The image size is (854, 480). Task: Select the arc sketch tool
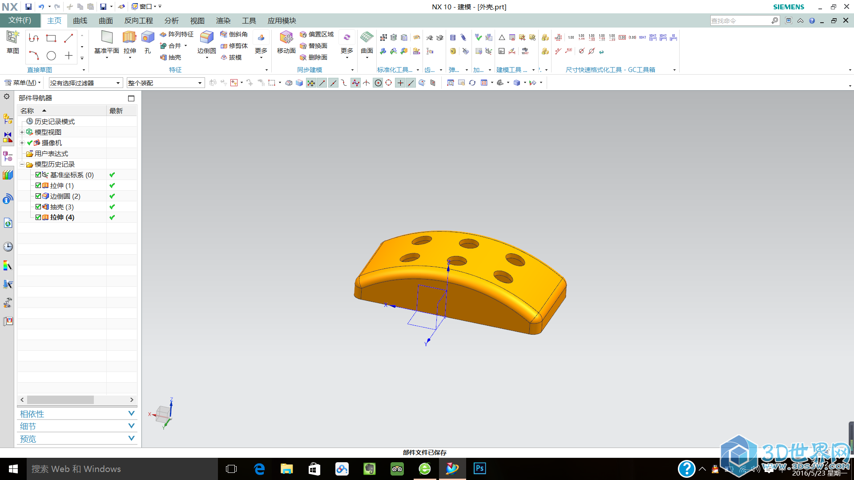34,56
